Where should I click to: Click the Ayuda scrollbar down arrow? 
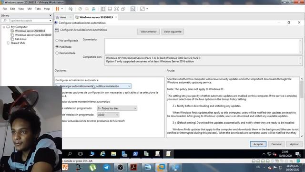click(302, 136)
